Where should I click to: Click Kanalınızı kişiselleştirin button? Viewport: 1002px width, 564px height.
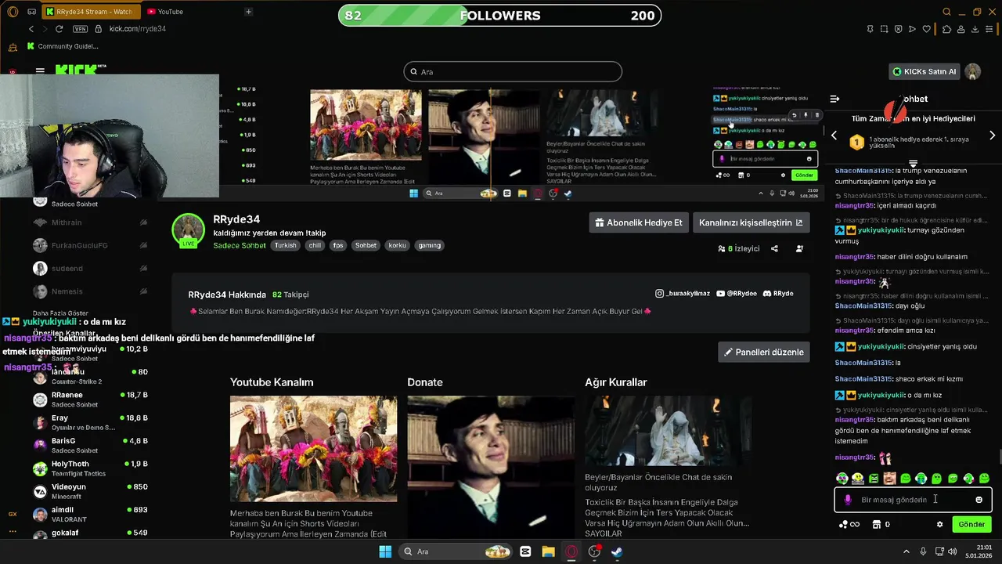(751, 222)
